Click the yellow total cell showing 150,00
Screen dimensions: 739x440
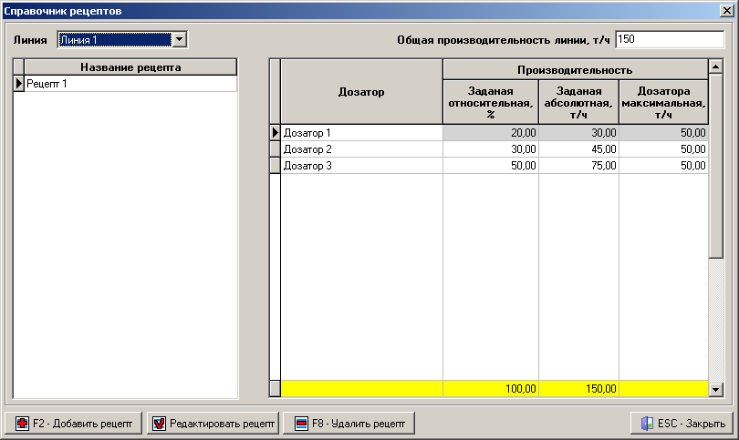(578, 389)
